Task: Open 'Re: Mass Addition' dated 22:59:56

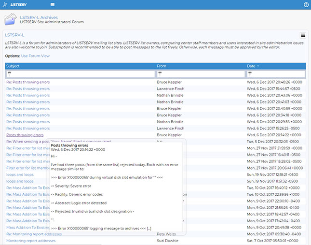Action: coord(28,194)
